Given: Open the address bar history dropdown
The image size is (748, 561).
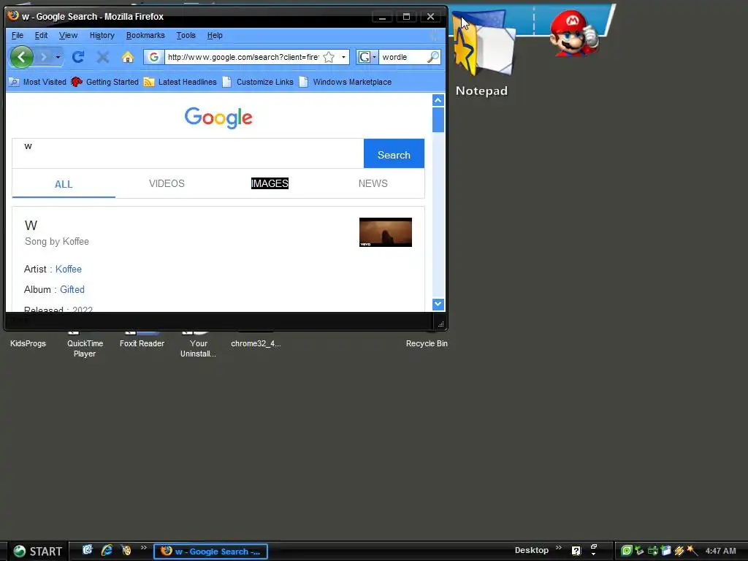Looking at the screenshot, I should (x=343, y=57).
